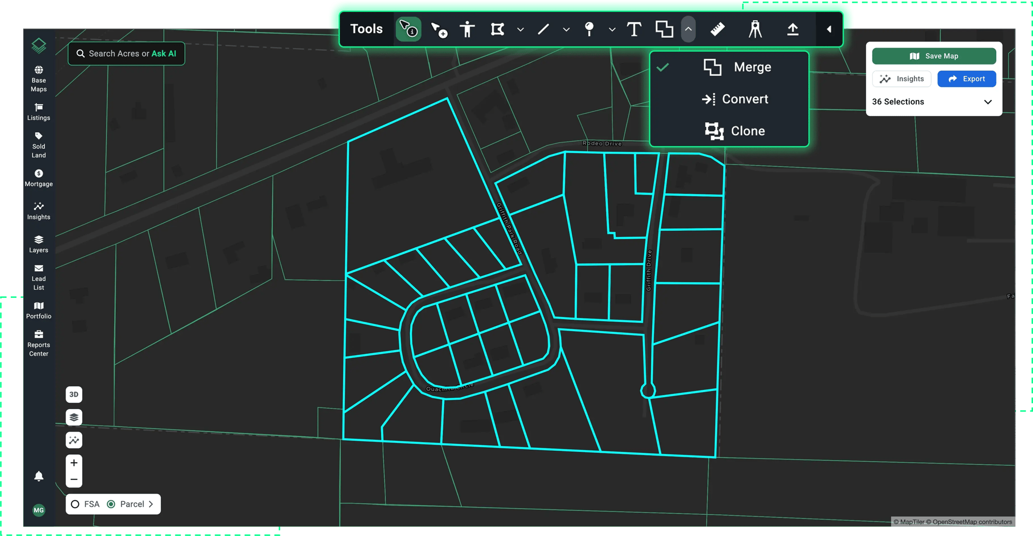
Task: Click the search Acres input field
Action: (x=127, y=54)
